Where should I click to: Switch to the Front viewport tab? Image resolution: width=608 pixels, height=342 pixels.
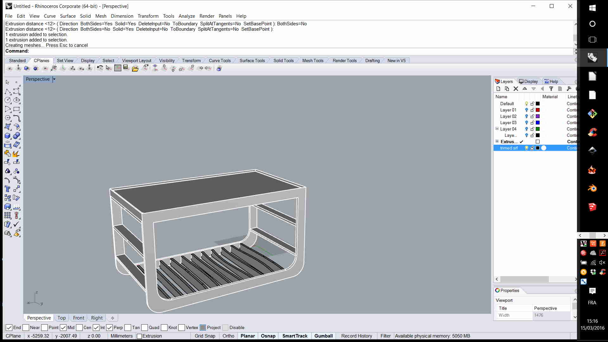pos(79,318)
